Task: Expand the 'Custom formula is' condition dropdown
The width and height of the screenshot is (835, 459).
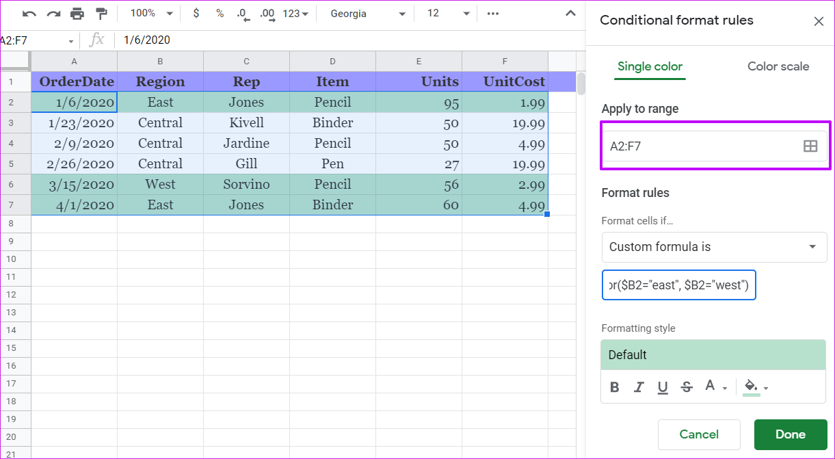Action: point(714,247)
